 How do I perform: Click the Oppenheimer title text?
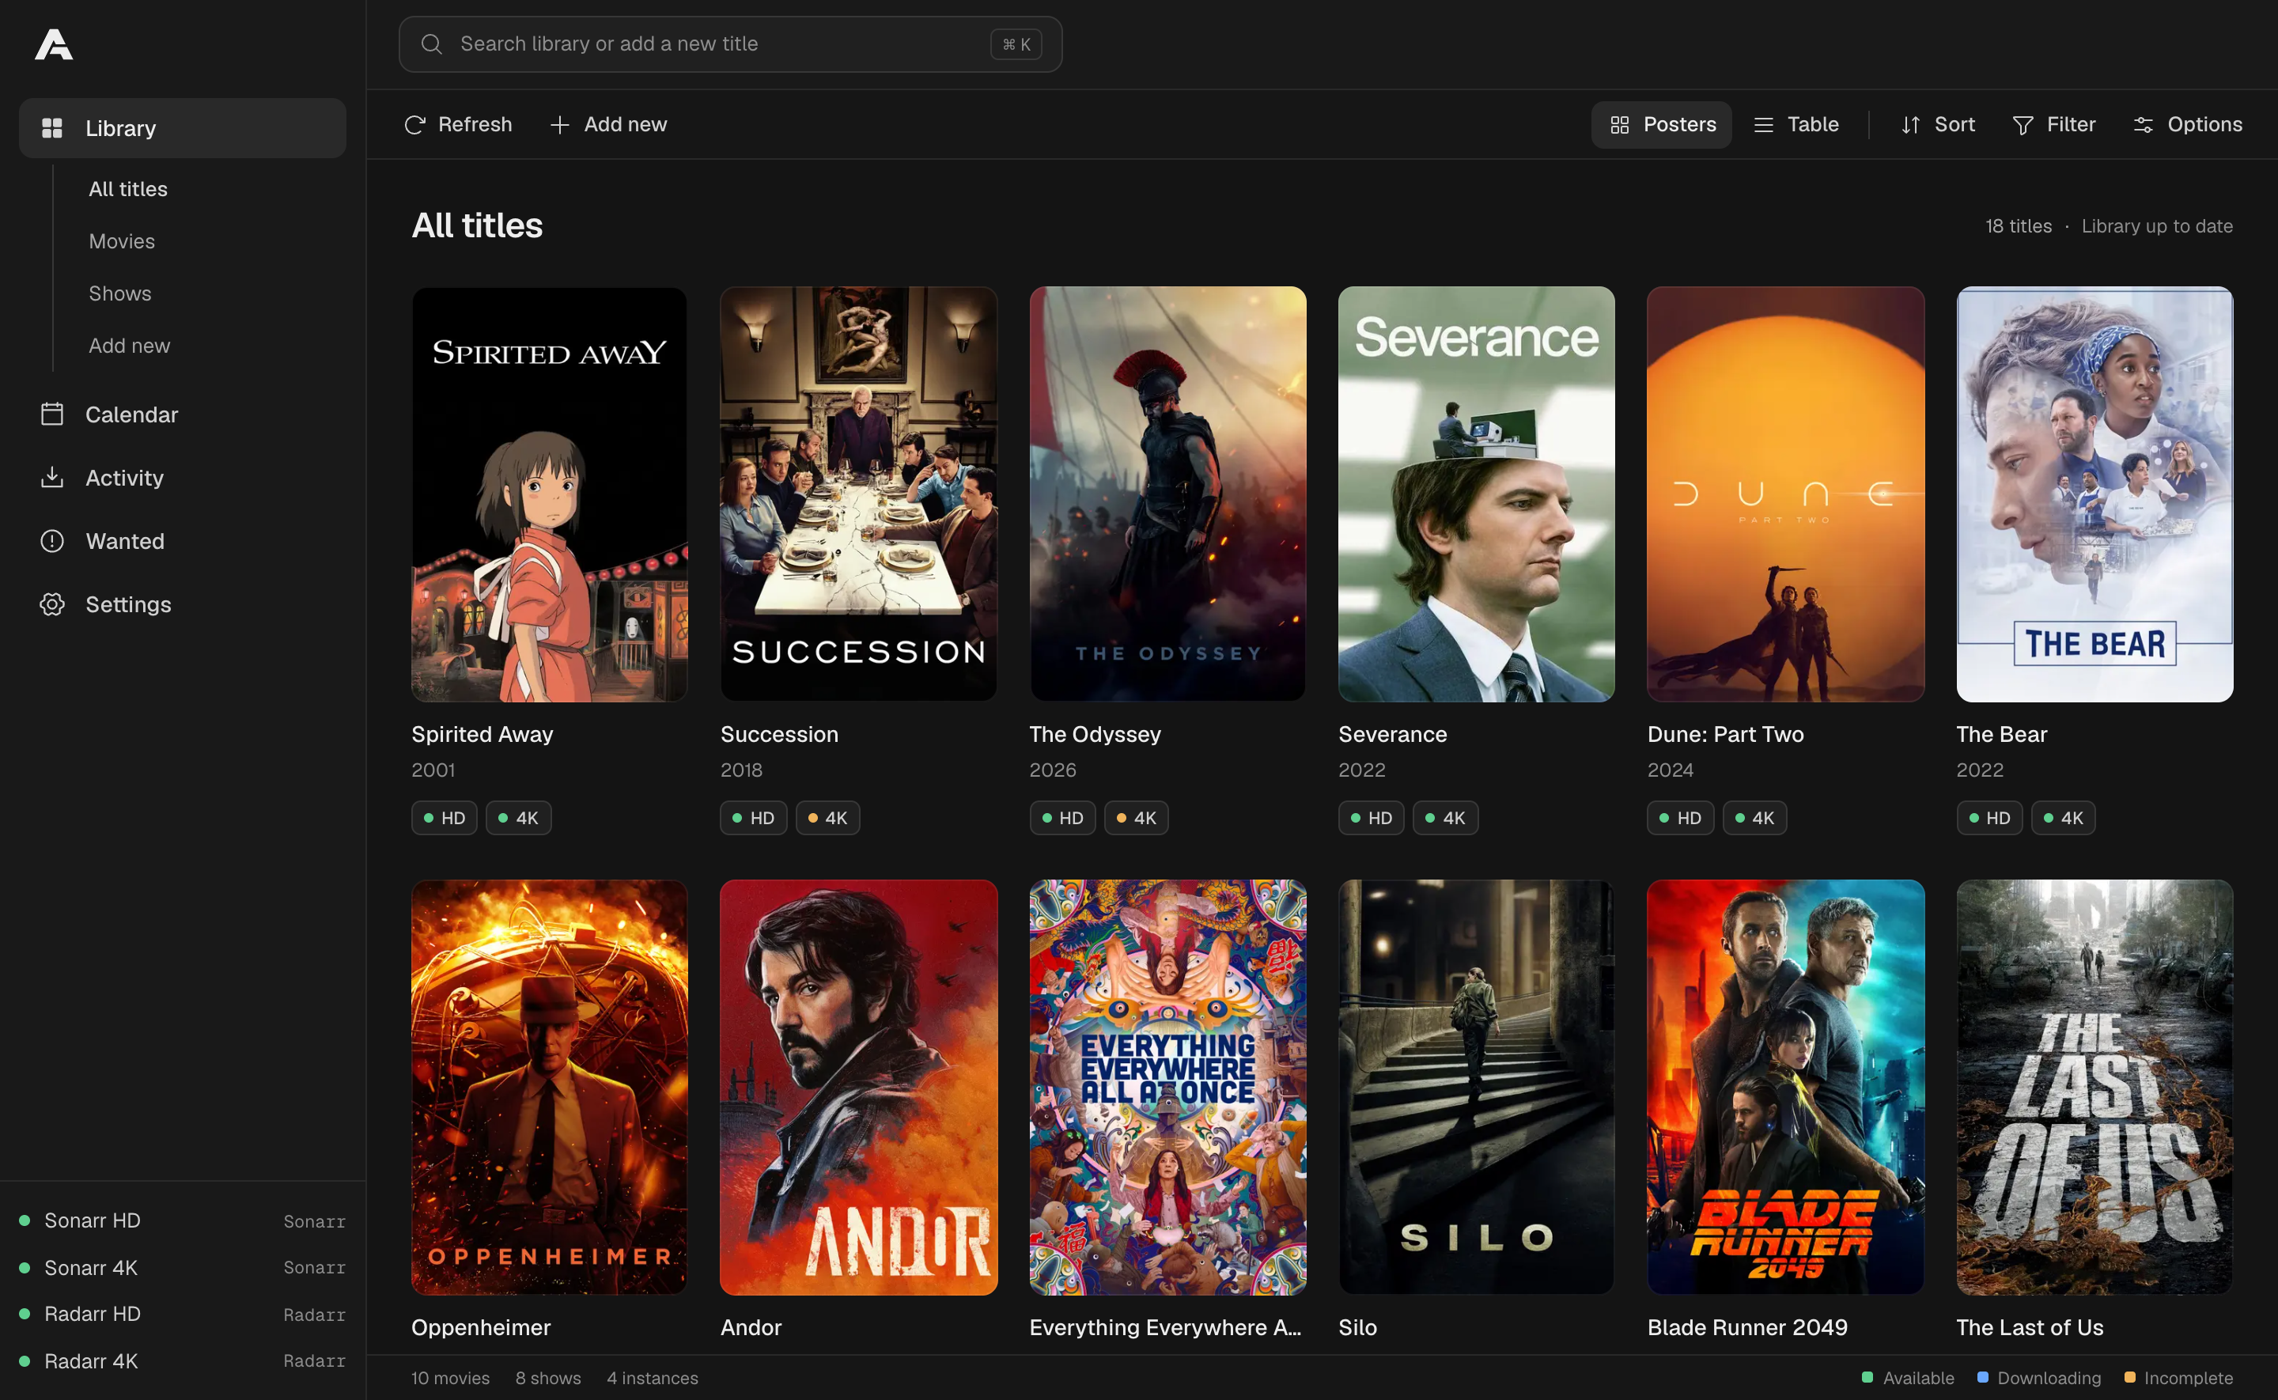pos(480,1327)
